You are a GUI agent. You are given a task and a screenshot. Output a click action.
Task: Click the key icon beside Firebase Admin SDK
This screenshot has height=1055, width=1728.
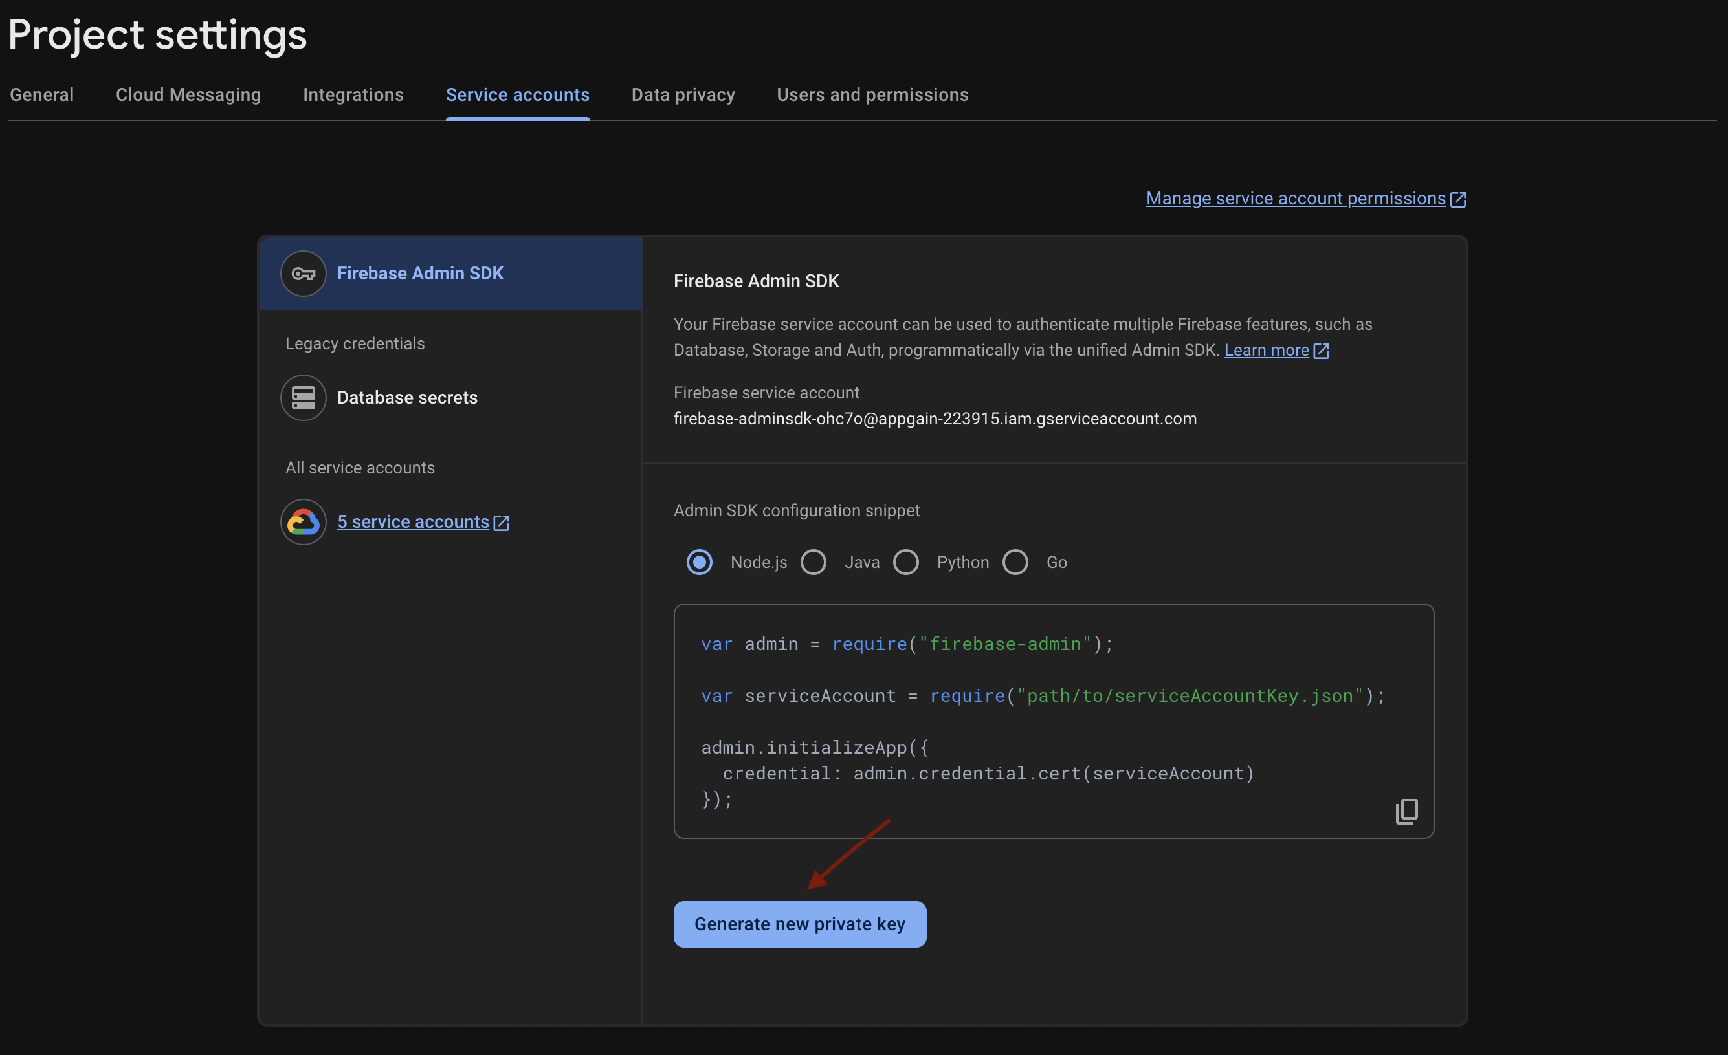point(303,274)
